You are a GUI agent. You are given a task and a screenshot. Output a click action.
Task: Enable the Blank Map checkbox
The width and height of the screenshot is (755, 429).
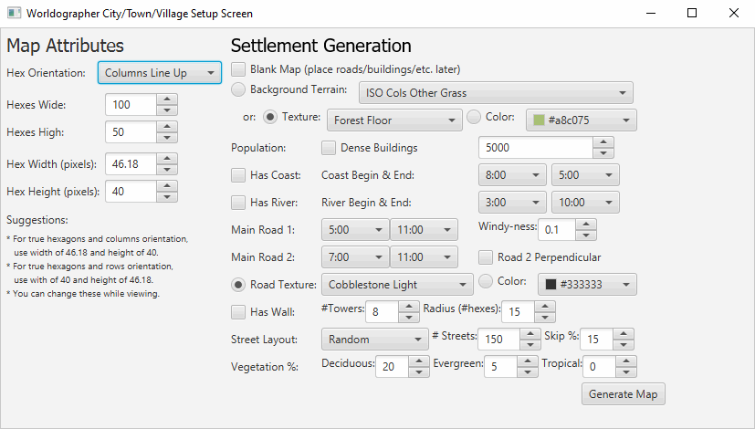pyautogui.click(x=238, y=69)
